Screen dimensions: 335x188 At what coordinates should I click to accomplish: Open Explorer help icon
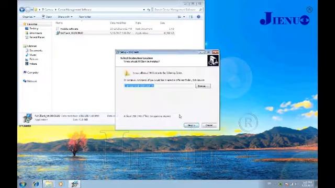[198, 17]
